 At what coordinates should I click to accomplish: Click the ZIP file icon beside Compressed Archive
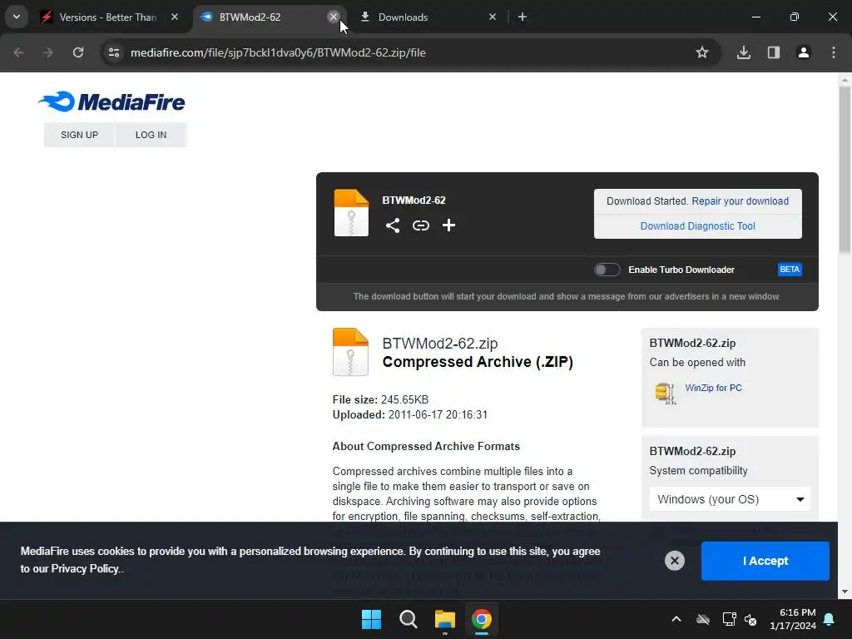tap(350, 352)
